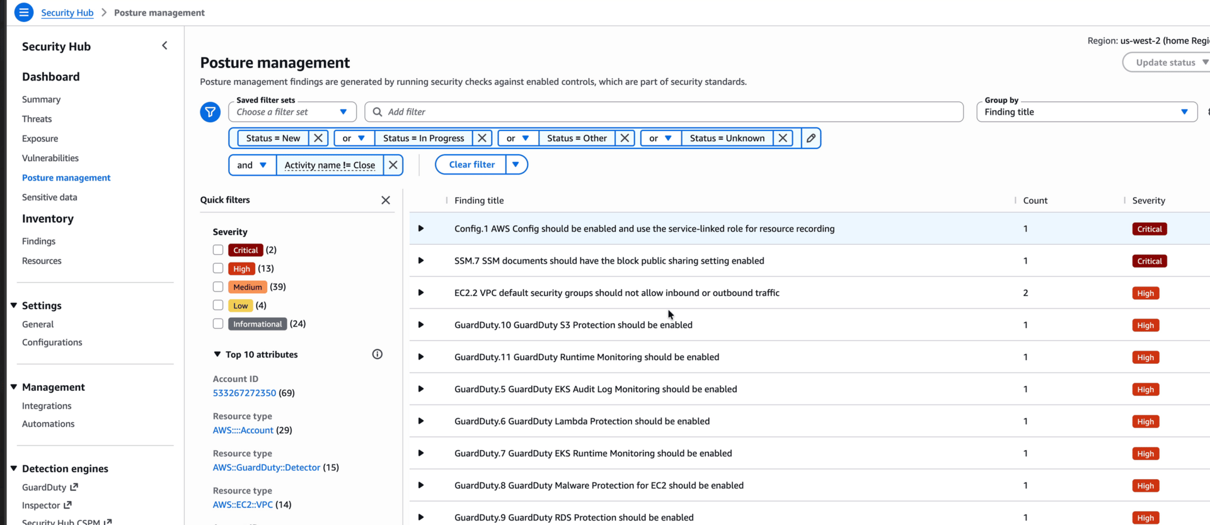Screen dimensions: 1210x525
Task: Select Posture management in the sidebar
Action: [66, 178]
